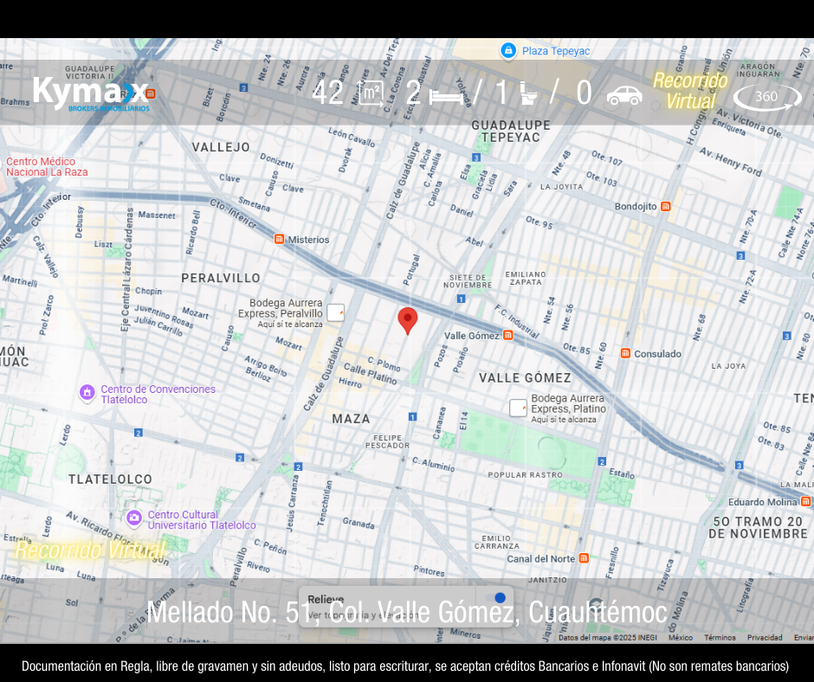Click Centro Cultural Universitario Tlatelolco camera marker
Image resolution: width=814 pixels, height=682 pixels.
[134, 518]
